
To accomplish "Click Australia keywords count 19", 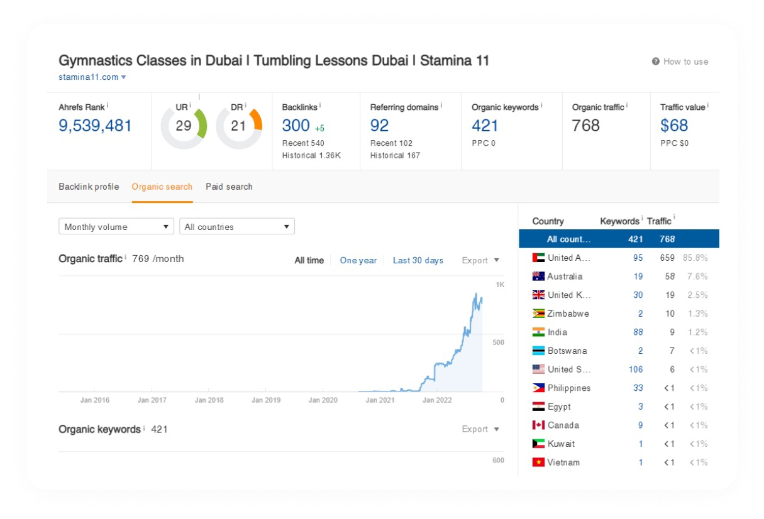I will tap(638, 276).
